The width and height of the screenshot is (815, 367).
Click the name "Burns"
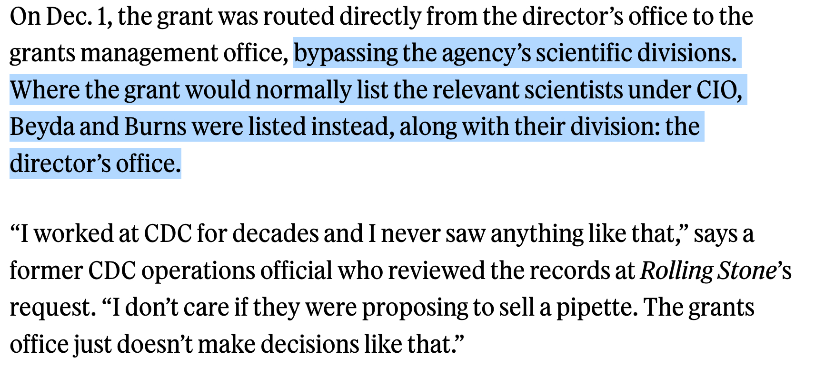point(155,127)
